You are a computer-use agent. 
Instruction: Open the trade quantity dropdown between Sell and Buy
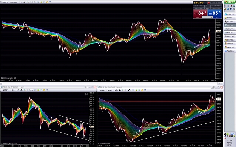click(x=207, y=17)
